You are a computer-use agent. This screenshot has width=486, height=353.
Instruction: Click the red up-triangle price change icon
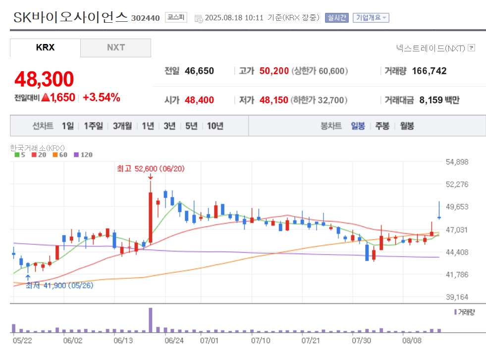(46, 98)
